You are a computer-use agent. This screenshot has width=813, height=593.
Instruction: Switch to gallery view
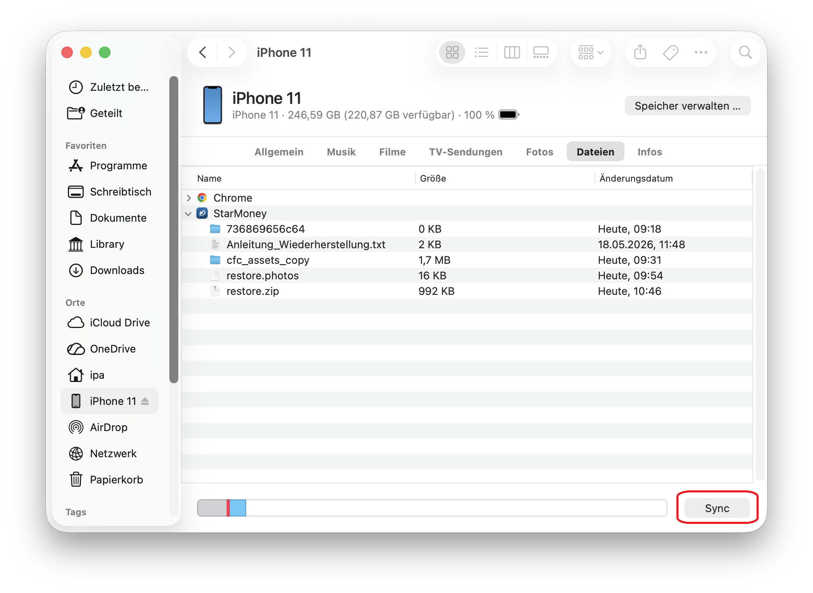point(541,52)
